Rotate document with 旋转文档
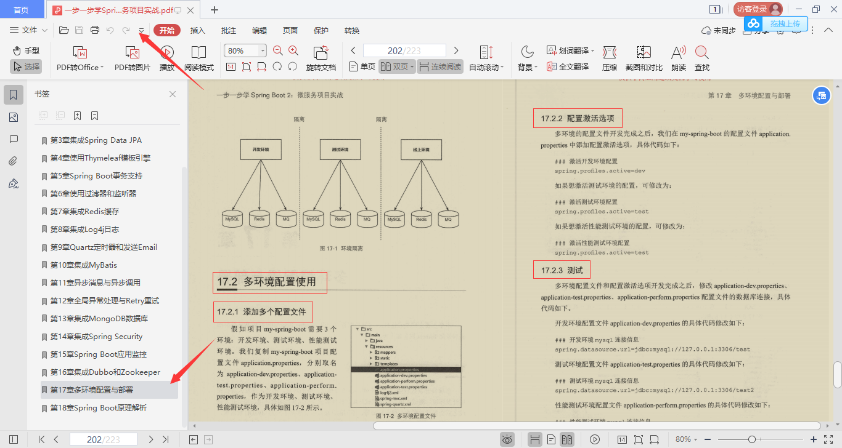Screen dimensions: 842x448 click(321, 59)
